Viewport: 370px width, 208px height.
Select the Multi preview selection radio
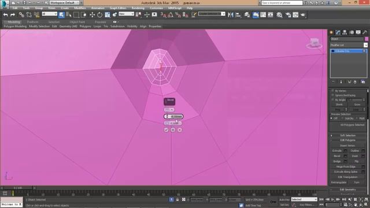tap(357, 118)
